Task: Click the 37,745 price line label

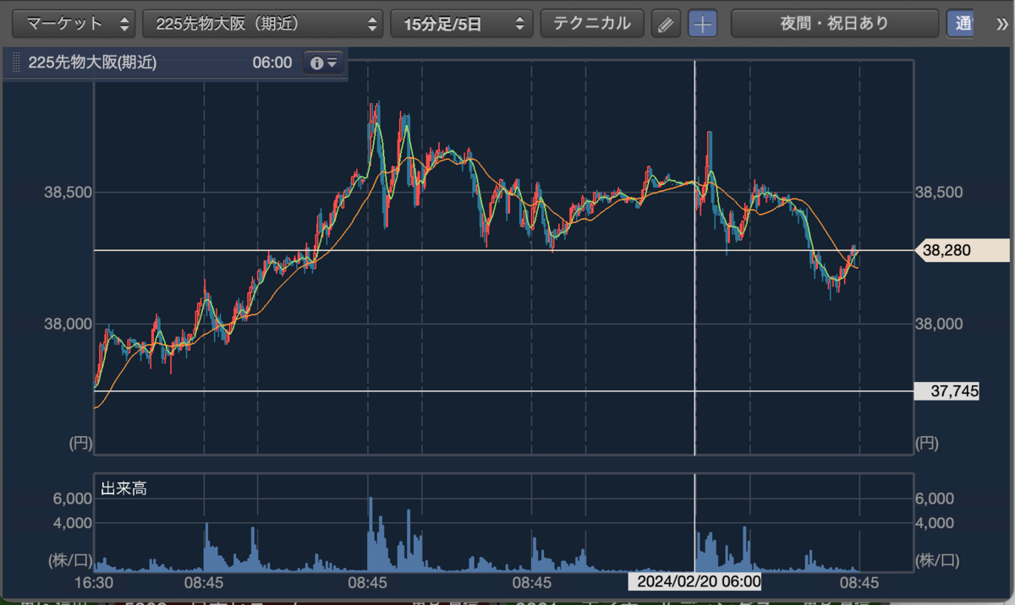Action: [x=947, y=390]
